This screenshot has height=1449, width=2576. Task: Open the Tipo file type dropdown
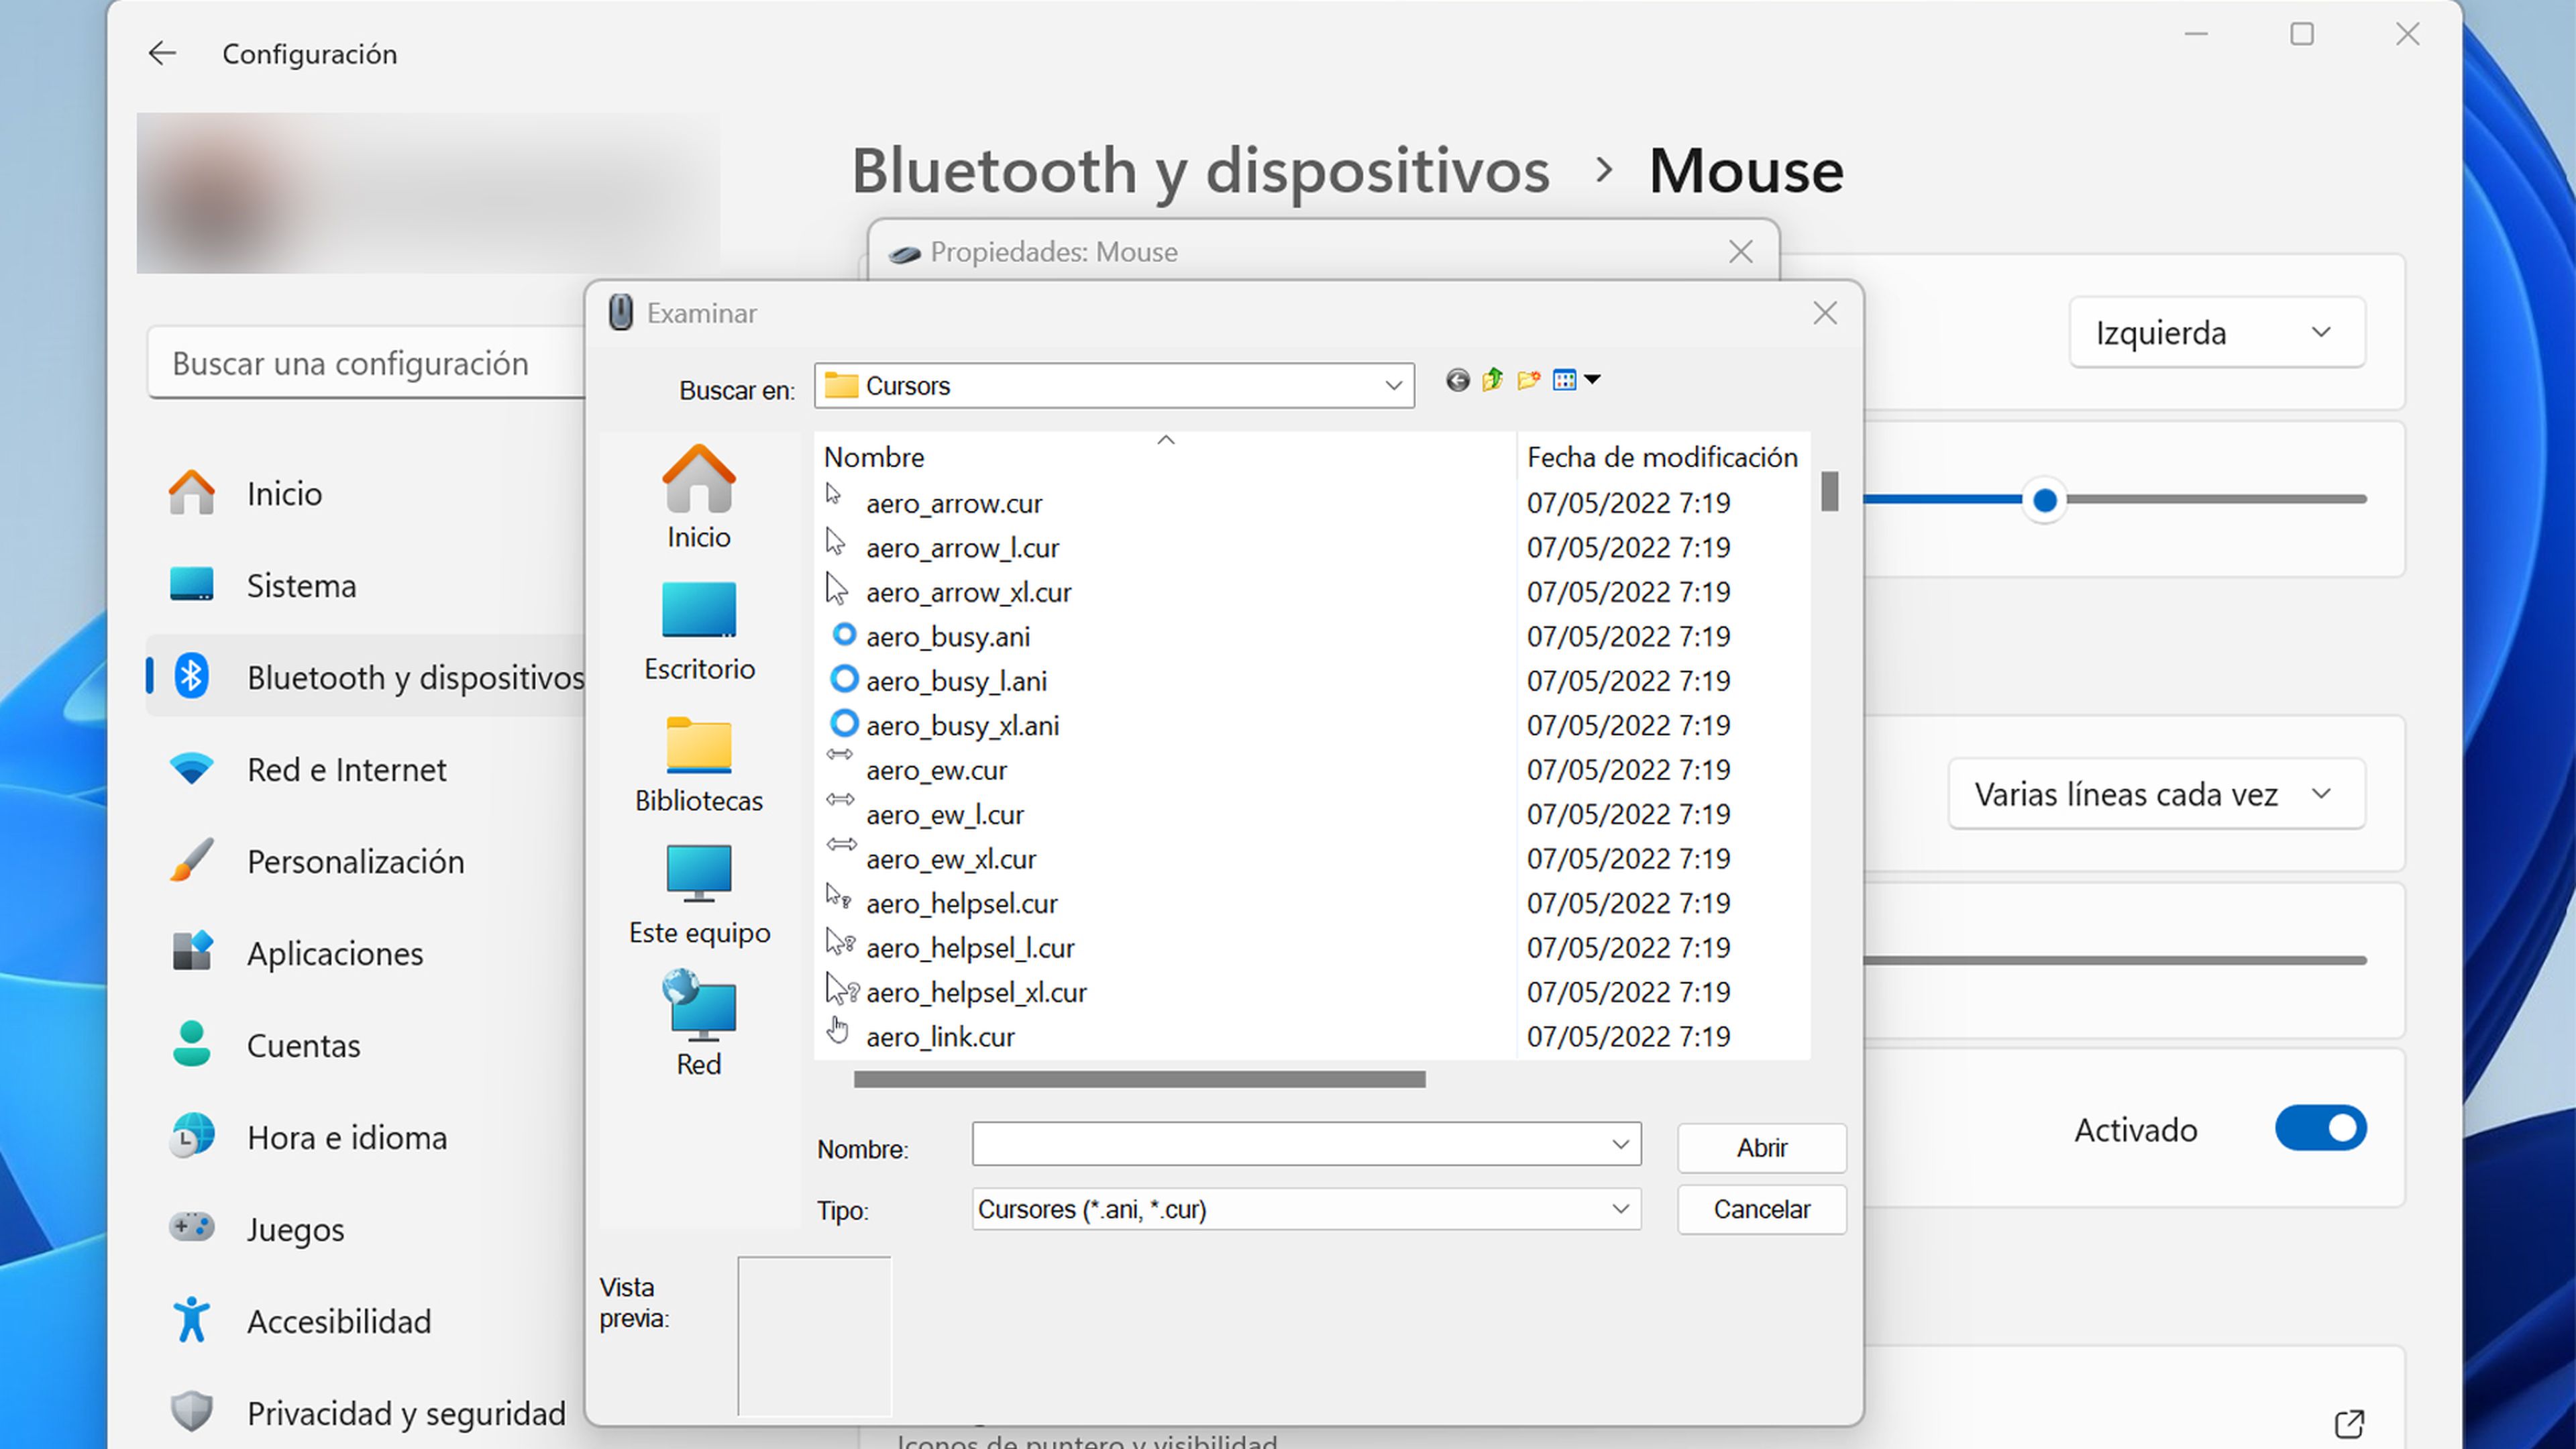click(1306, 1210)
